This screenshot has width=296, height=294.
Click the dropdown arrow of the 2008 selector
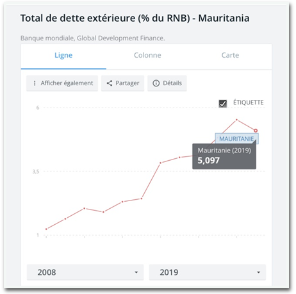pyautogui.click(x=136, y=272)
